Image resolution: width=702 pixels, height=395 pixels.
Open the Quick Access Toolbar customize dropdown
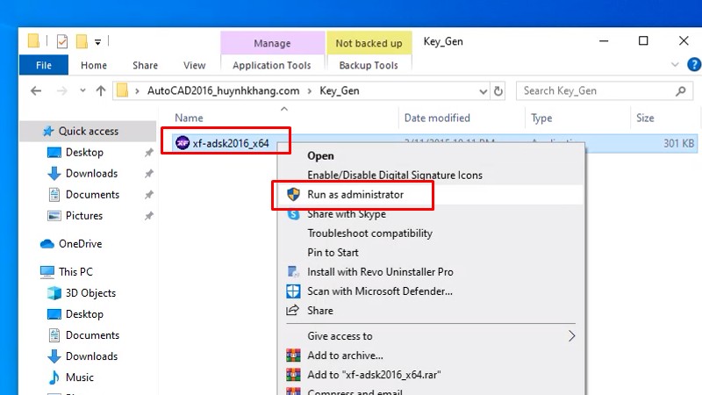tap(98, 41)
